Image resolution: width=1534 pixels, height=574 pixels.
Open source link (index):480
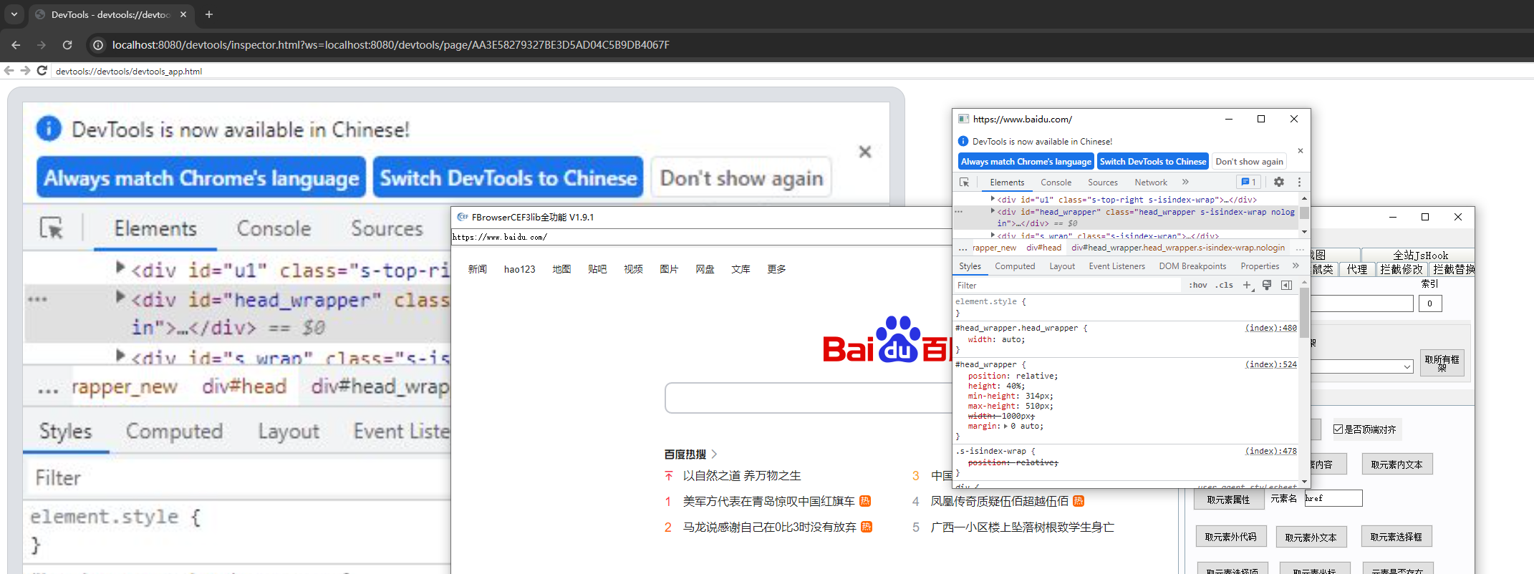(x=1271, y=328)
